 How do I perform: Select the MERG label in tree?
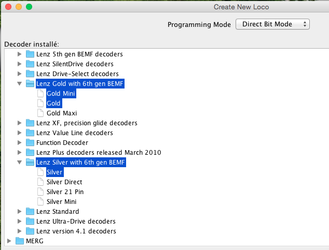35,241
